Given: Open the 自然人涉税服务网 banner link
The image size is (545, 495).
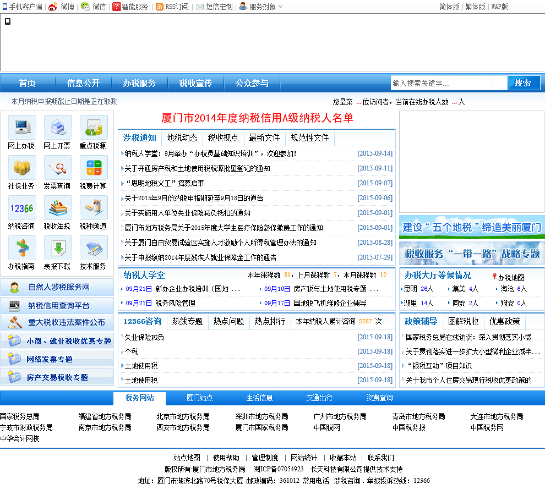Looking at the screenshot, I should point(57,287).
